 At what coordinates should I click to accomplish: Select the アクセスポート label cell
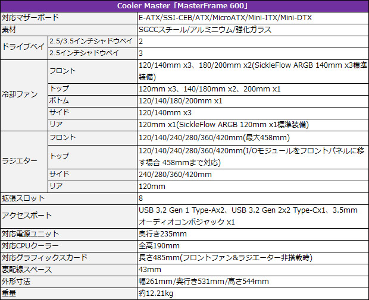[68, 216]
